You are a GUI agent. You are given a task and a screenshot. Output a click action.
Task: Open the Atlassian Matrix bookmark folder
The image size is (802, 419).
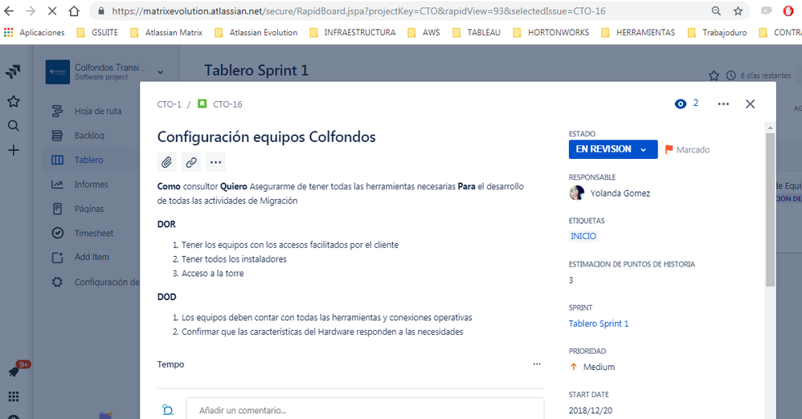[166, 32]
